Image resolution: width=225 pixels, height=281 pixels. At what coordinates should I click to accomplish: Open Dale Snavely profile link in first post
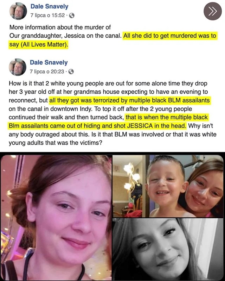coord(49,6)
